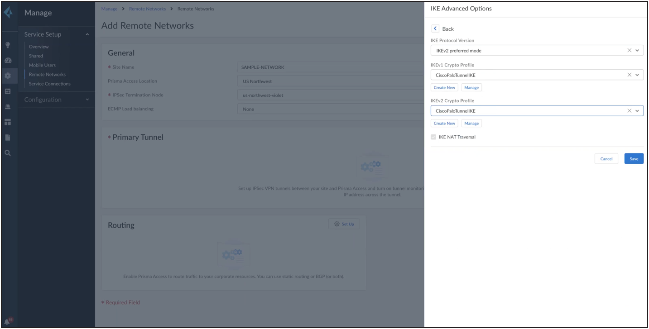
Task: Click Manage under IKEv2 Crypto Profile
Action: tap(471, 123)
